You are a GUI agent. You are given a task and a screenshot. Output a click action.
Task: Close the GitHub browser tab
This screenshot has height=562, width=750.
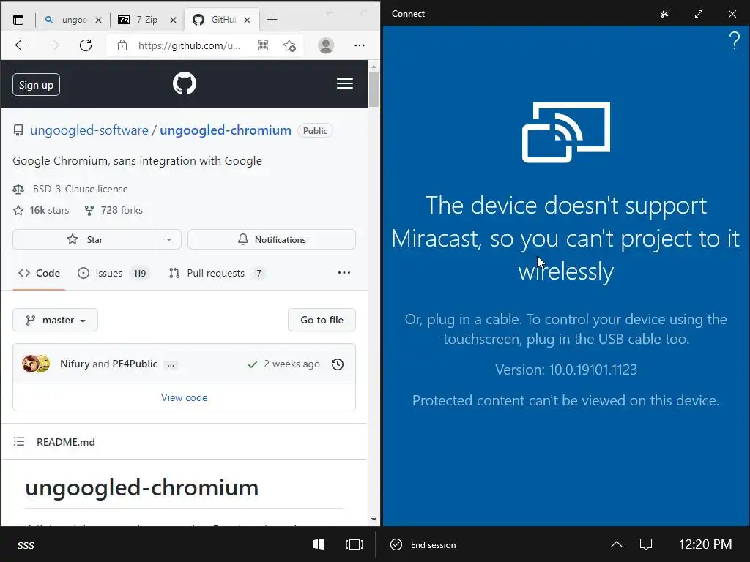247,20
